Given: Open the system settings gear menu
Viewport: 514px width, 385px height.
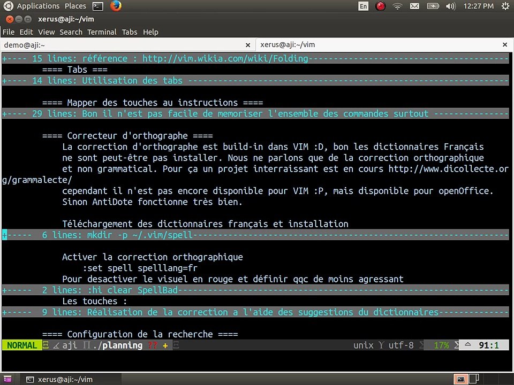Looking at the screenshot, I should [x=505, y=6].
